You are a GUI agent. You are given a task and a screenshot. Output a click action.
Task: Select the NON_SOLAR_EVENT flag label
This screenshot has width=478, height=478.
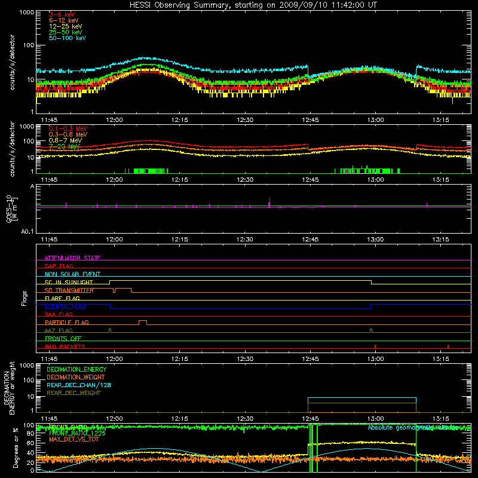pos(72,274)
